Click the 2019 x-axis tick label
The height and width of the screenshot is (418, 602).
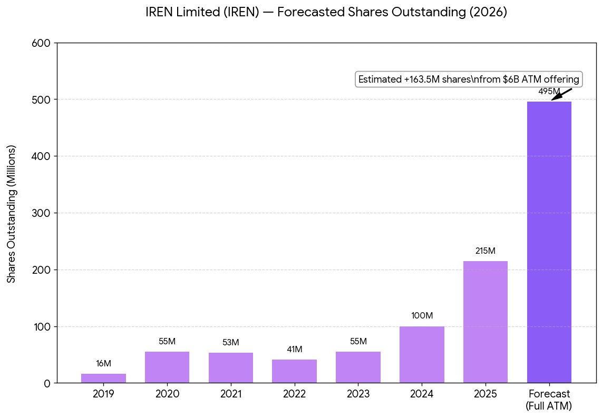[x=104, y=394]
